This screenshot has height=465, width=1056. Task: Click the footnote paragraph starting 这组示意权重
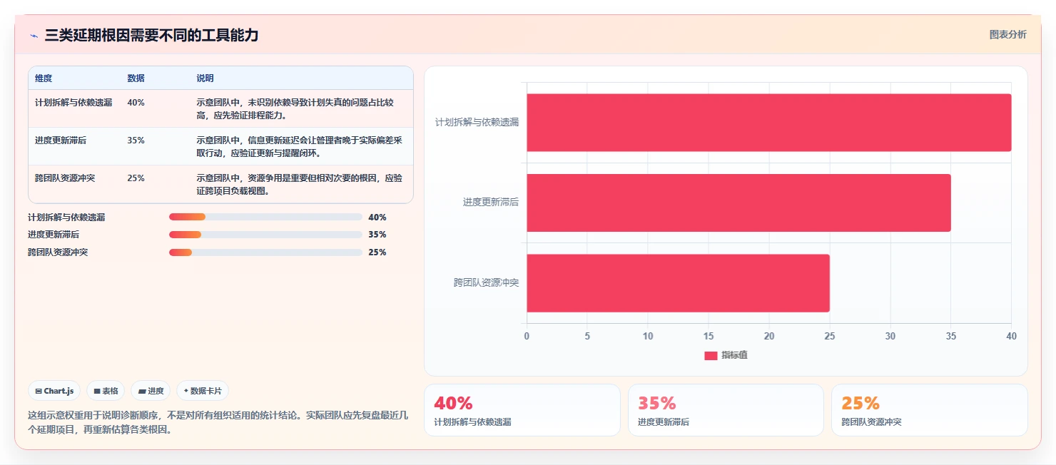218,422
